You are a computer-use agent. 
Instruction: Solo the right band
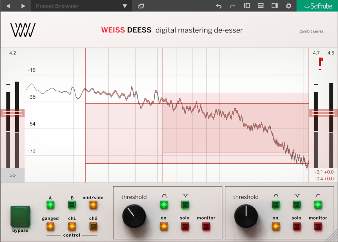click(297, 226)
